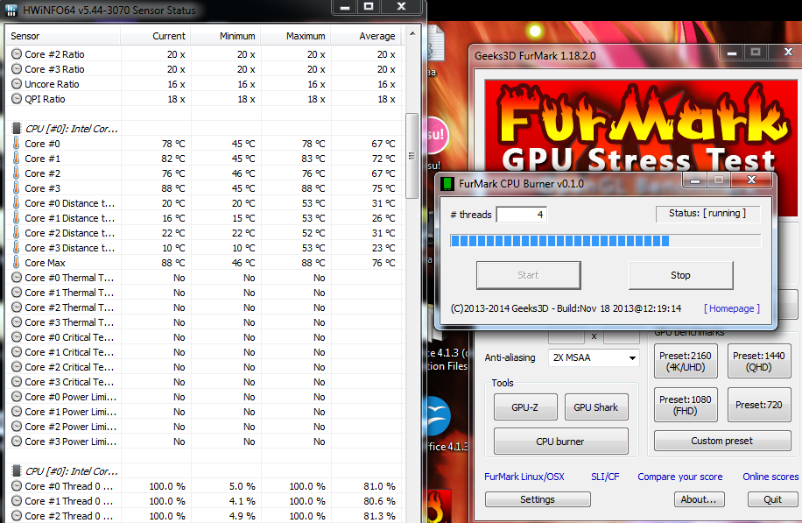Run the Preset:720 benchmark
The height and width of the screenshot is (523, 802).
coord(759,405)
